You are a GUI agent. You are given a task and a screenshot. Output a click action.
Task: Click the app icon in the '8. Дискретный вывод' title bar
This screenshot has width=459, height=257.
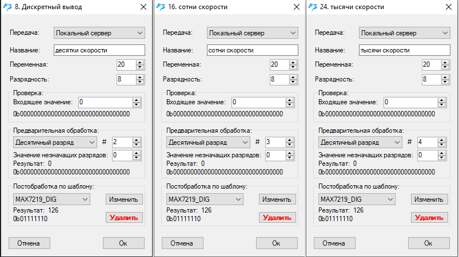pos(7,7)
